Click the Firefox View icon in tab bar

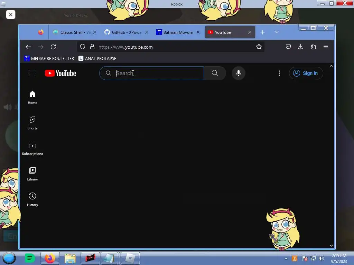41,32
